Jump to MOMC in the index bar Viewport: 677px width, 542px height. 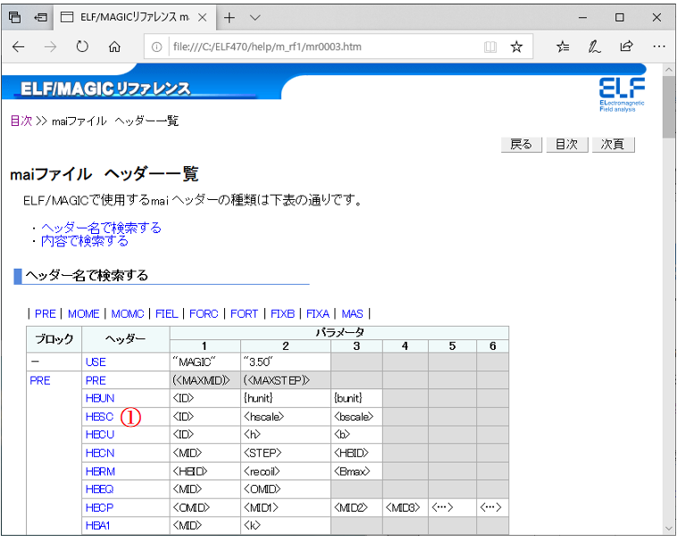click(128, 313)
